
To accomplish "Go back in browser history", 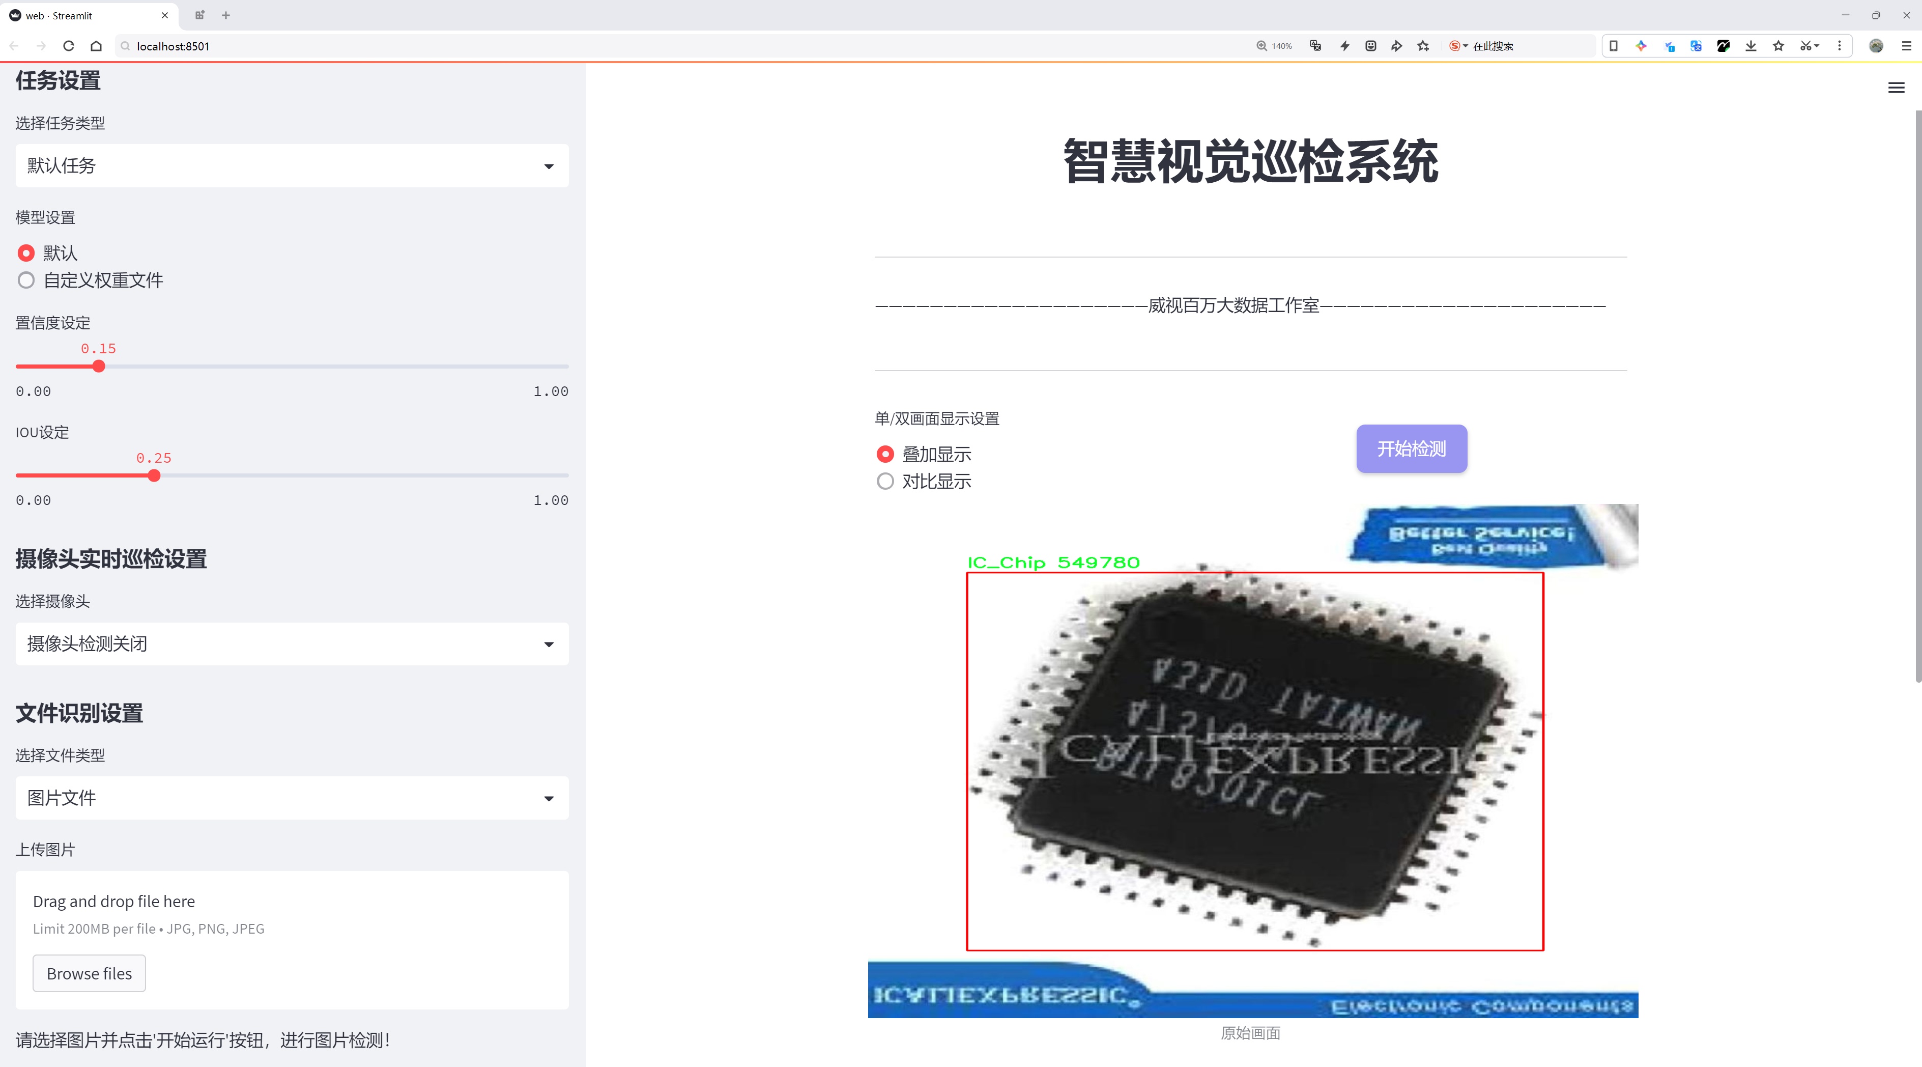I will 14,45.
